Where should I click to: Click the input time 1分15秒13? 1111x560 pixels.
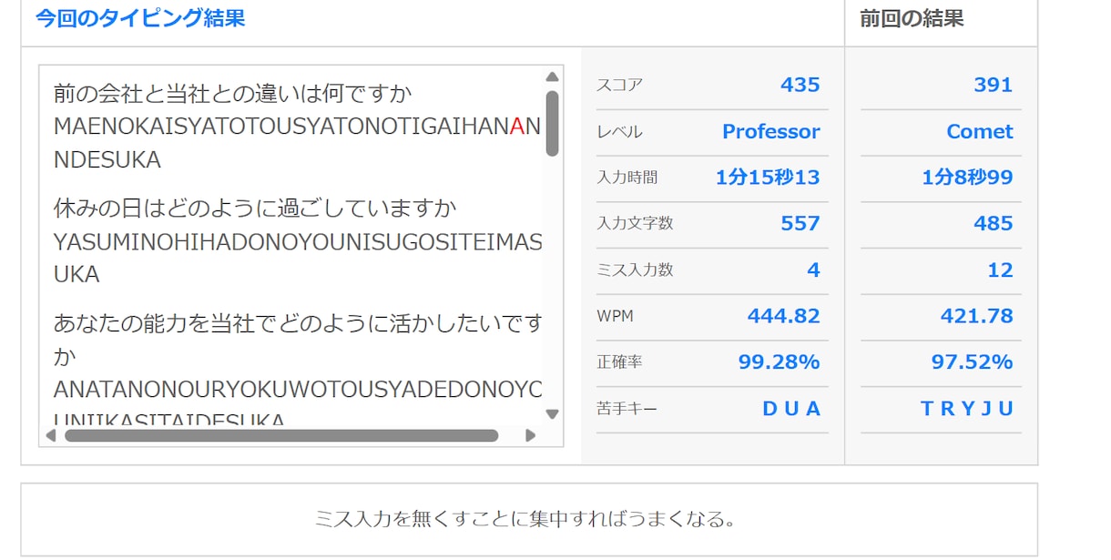pyautogui.click(x=768, y=178)
